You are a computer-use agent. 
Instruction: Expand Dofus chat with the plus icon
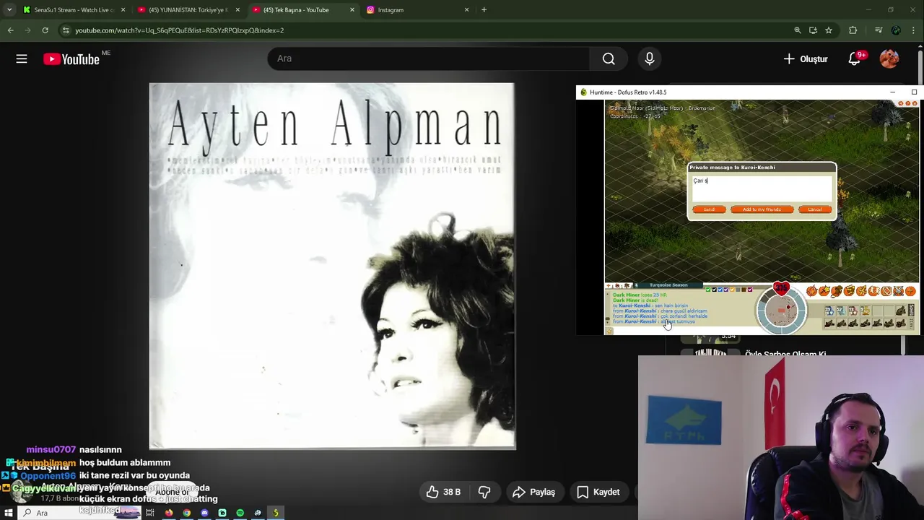[x=609, y=285]
